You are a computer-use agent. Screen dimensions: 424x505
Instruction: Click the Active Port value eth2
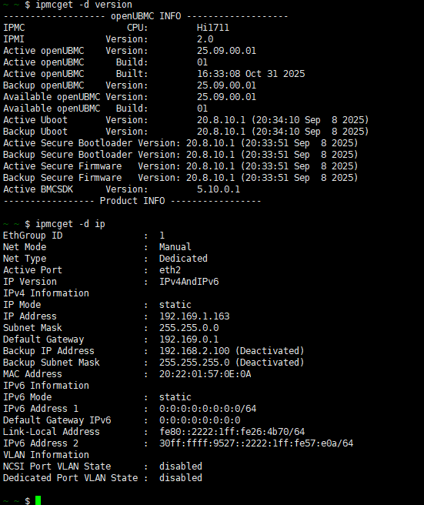coord(170,270)
